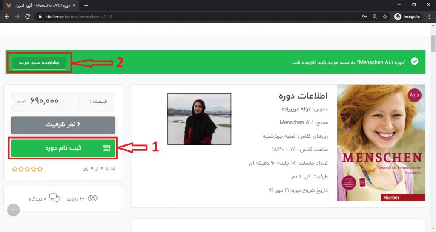Click the address bar URL libellee.ir
The height and width of the screenshot is (232, 436).
point(78,17)
